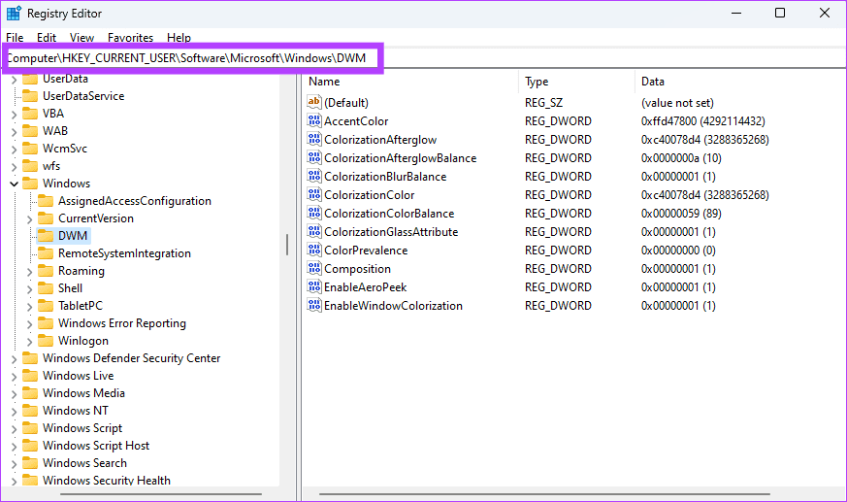The image size is (847, 502).
Task: Expand the Windows Script key
Action: tap(14, 428)
